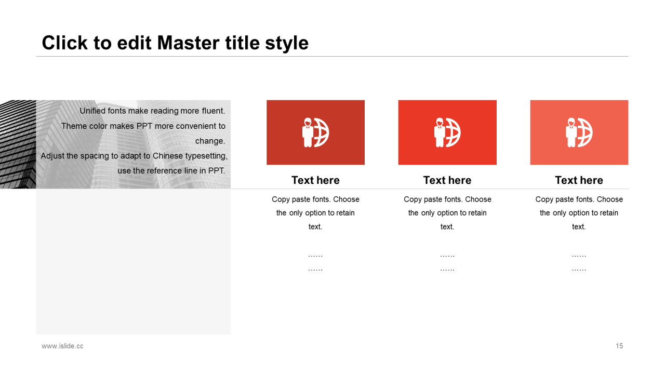Select the building photo thumbnail
Screen dimensions: 665x374
pyautogui.click(x=115, y=144)
